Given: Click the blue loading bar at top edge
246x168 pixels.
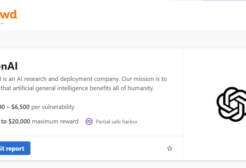Looking at the screenshot, I should [x=223, y=0].
